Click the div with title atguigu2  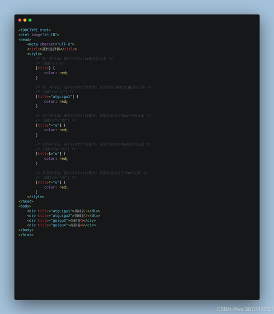click(x=64, y=216)
